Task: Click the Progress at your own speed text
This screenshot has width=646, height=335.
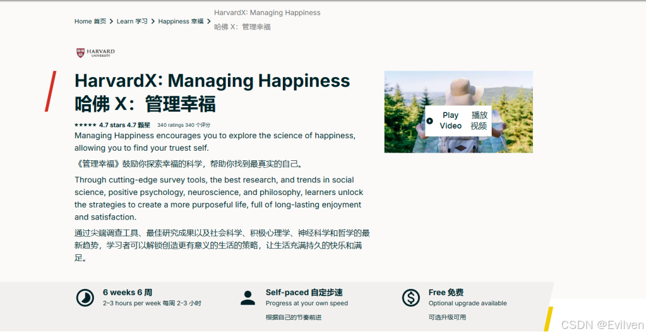Action: (306, 303)
